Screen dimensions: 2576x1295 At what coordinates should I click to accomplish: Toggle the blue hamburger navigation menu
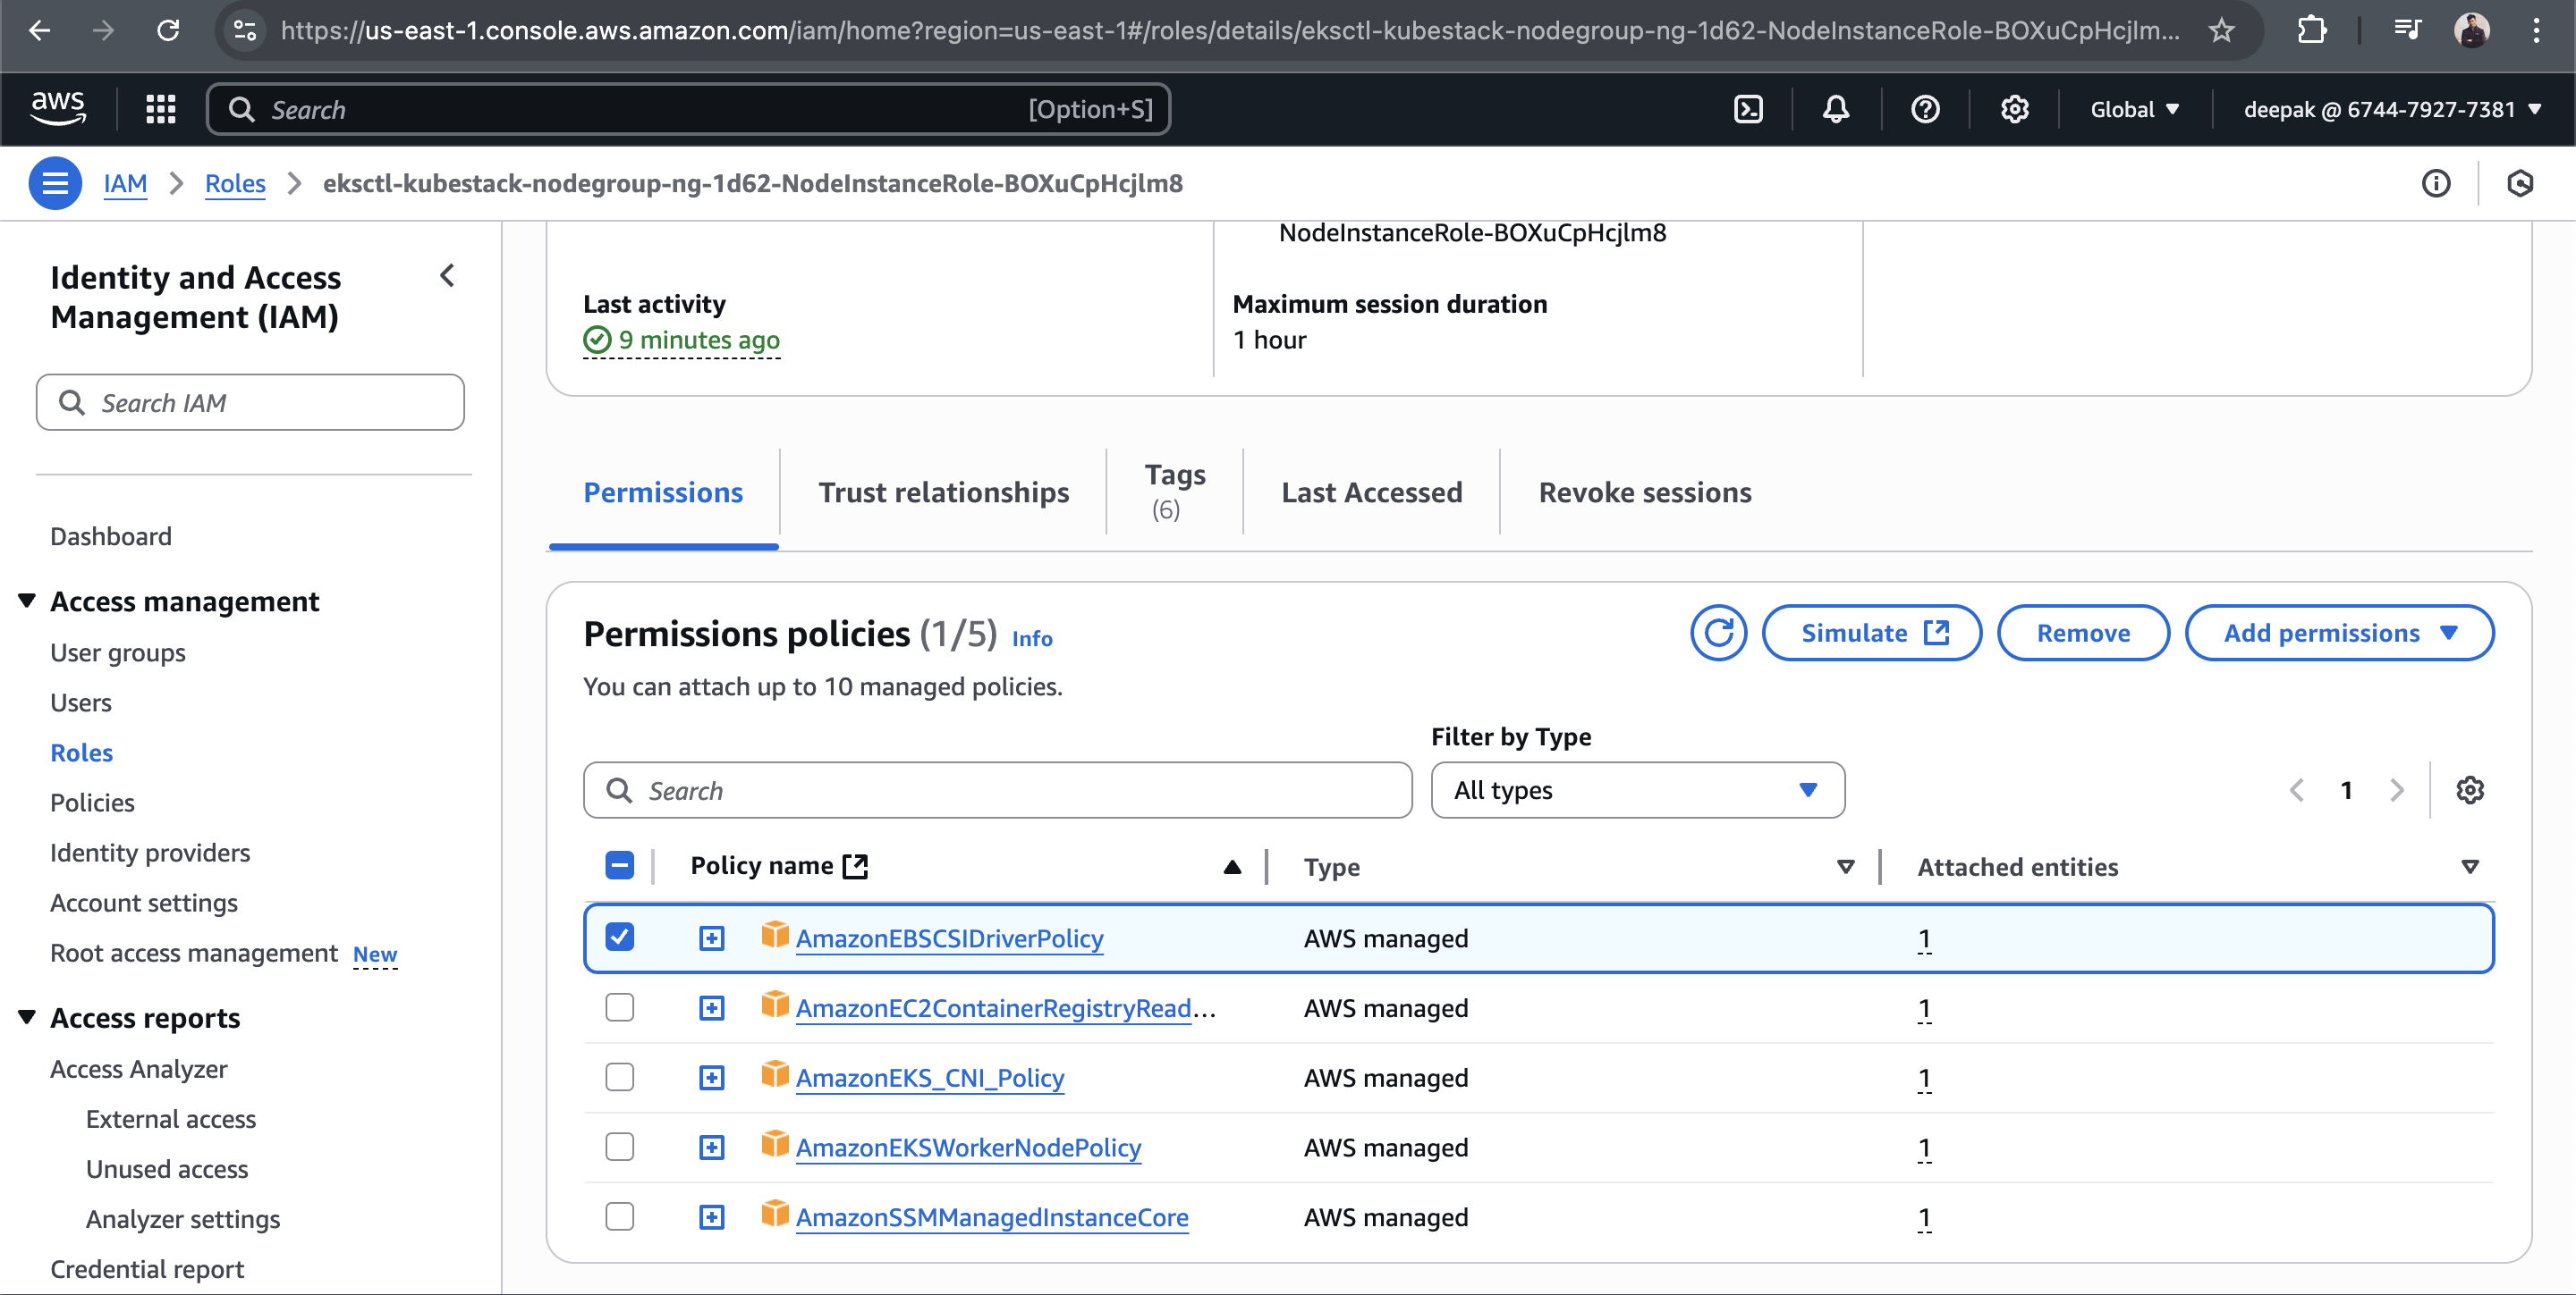pyautogui.click(x=55, y=184)
